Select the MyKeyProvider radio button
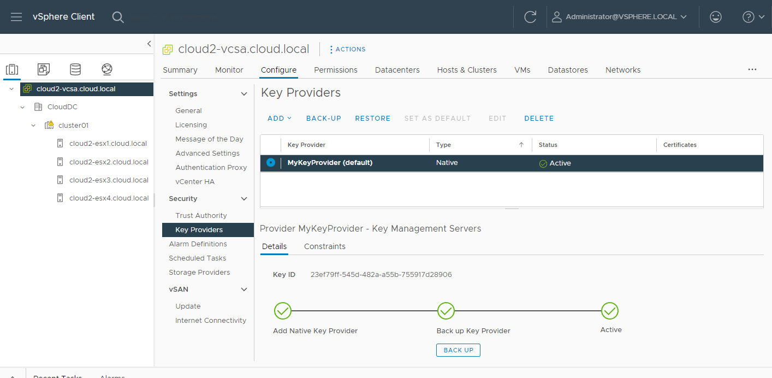 coord(271,162)
